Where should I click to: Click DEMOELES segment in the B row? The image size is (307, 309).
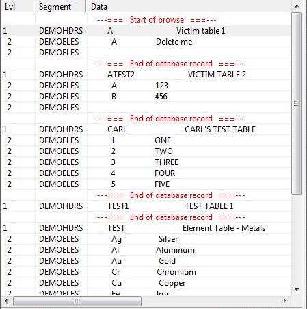(59, 97)
